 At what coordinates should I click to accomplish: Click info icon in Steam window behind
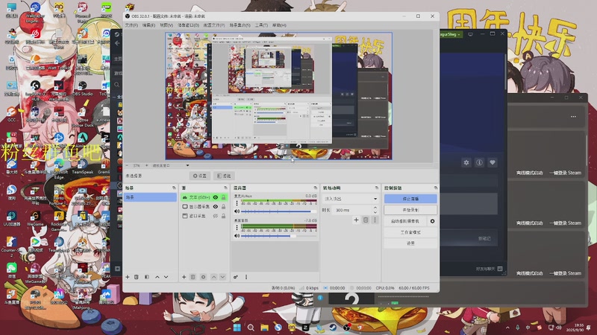tap(479, 162)
